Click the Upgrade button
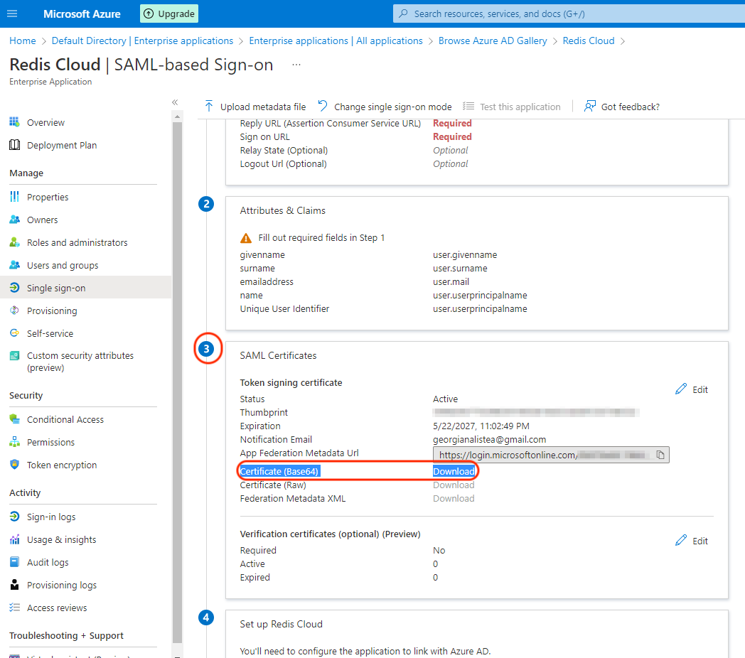This screenshot has height=658, width=745. pyautogui.click(x=169, y=14)
